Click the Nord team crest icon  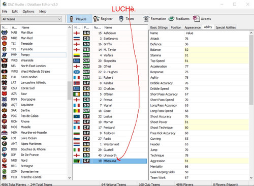[x=5, y=161]
